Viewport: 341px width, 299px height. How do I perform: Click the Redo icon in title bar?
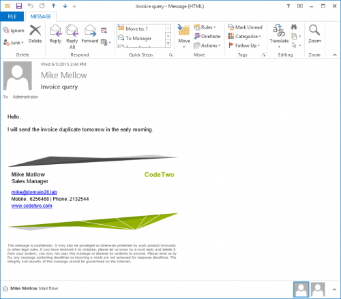(42, 6)
